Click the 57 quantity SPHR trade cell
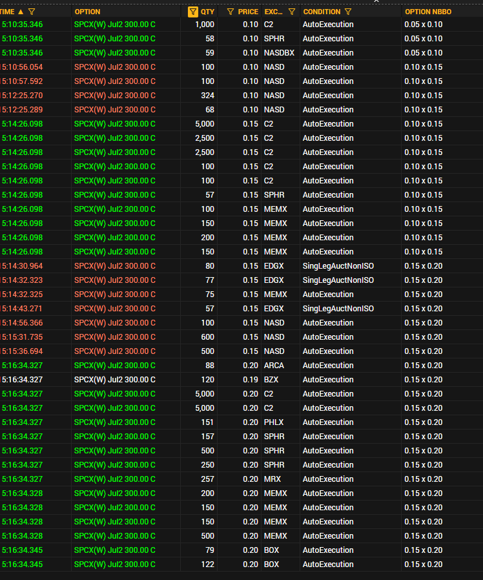Image resolution: width=483 pixels, height=580 pixels. click(x=210, y=195)
